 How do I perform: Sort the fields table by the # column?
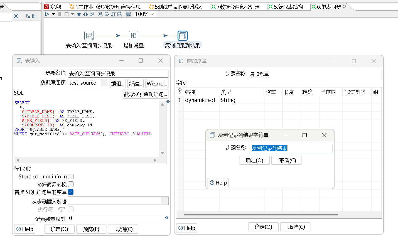tap(180, 92)
